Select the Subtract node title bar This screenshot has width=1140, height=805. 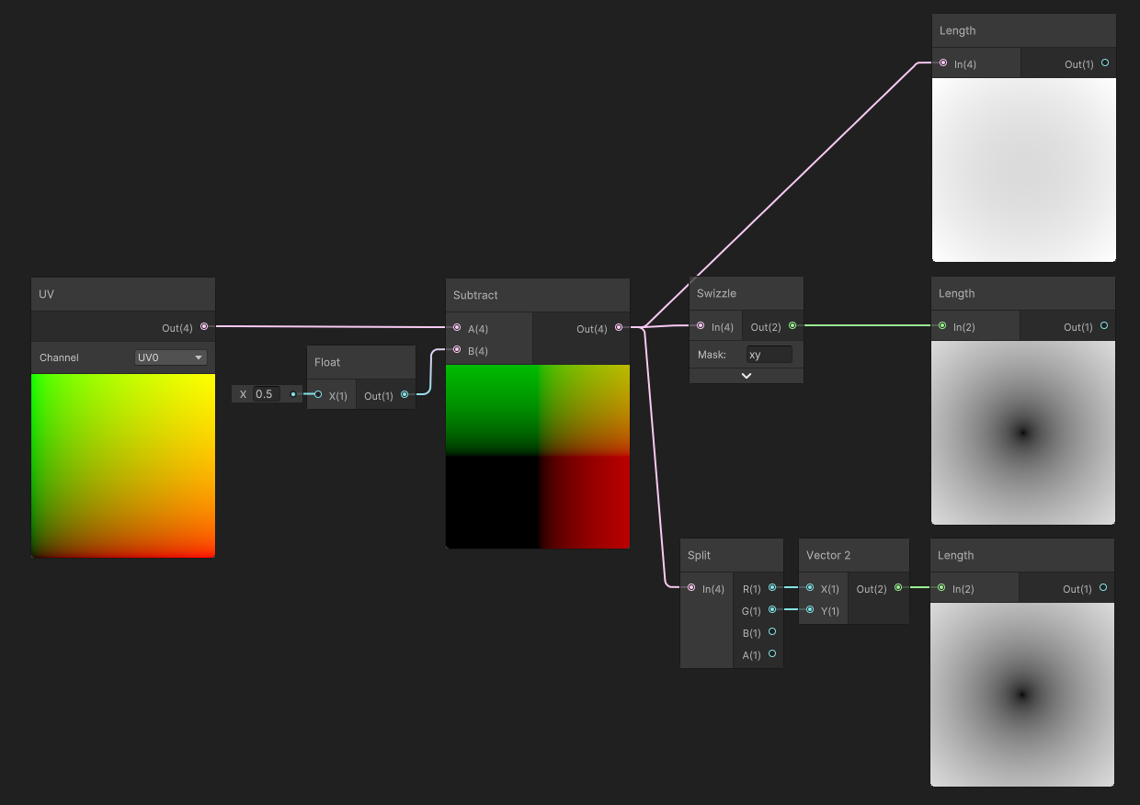(537, 295)
